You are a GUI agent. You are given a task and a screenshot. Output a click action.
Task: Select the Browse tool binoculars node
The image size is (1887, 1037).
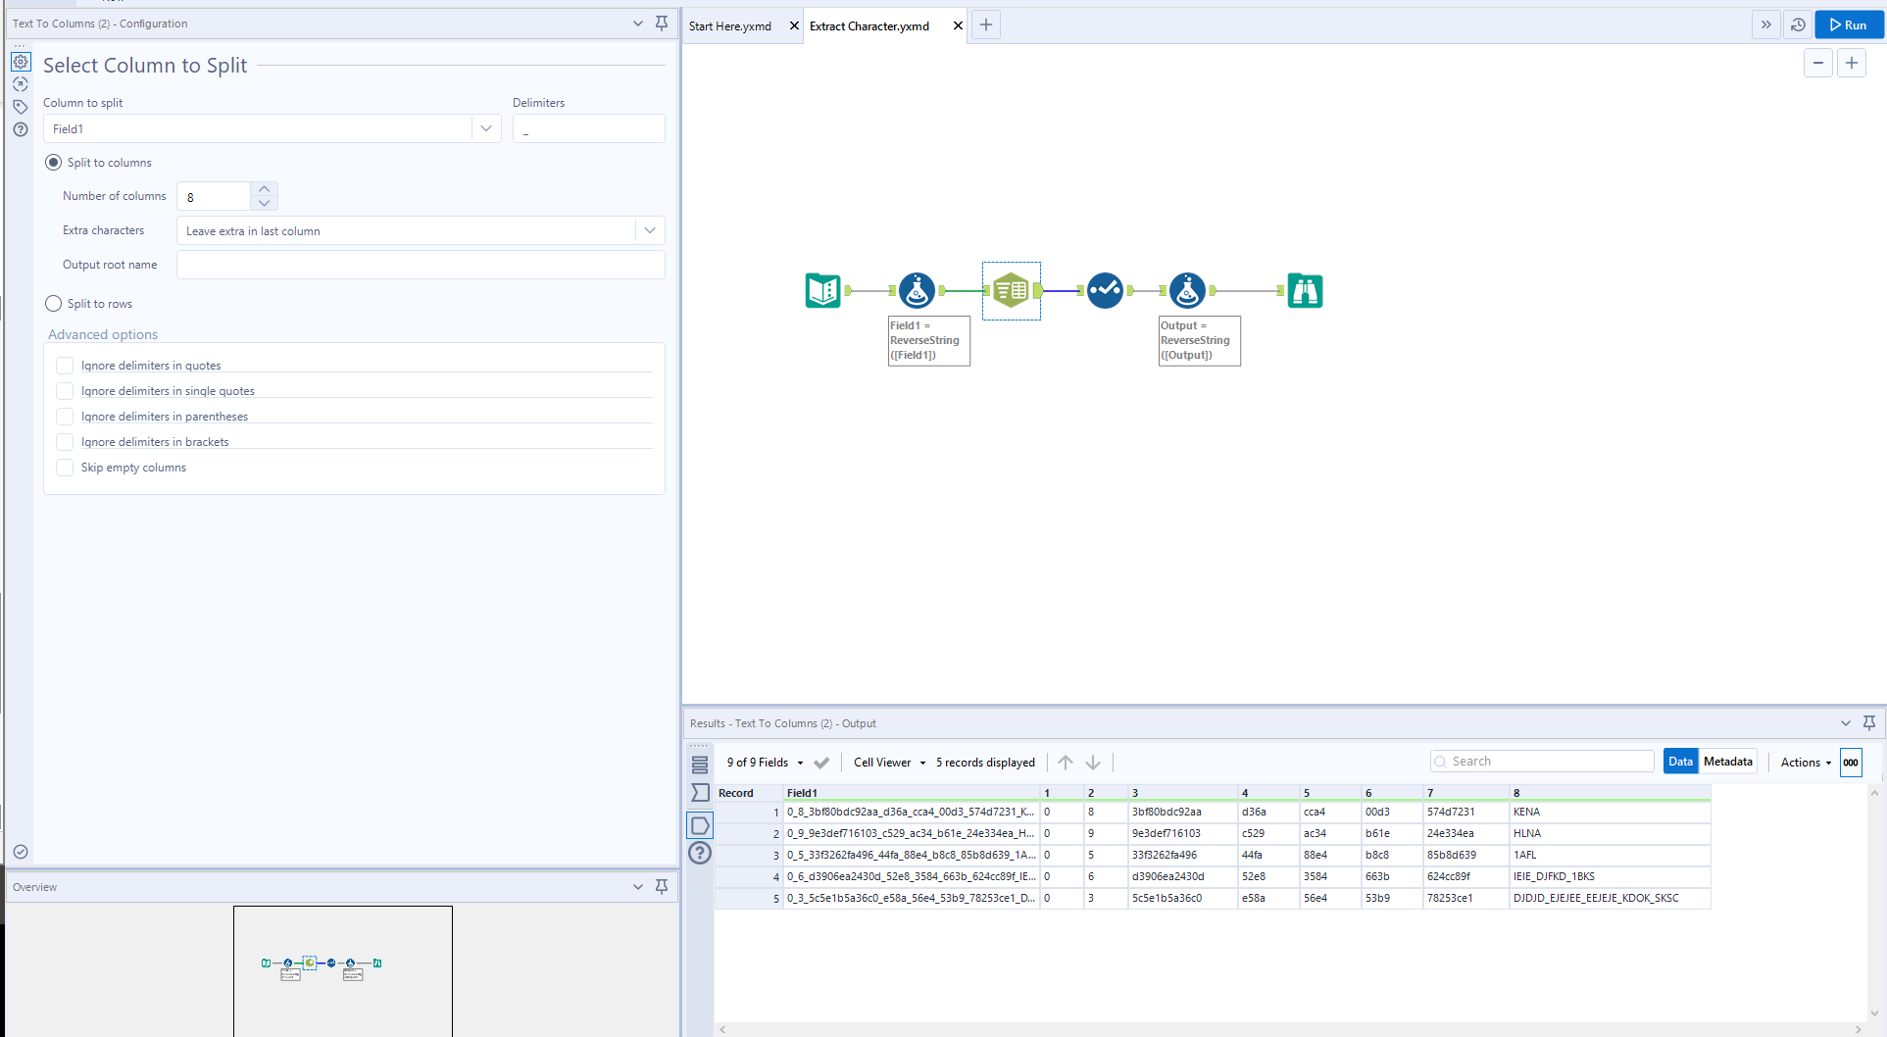pyautogui.click(x=1305, y=291)
